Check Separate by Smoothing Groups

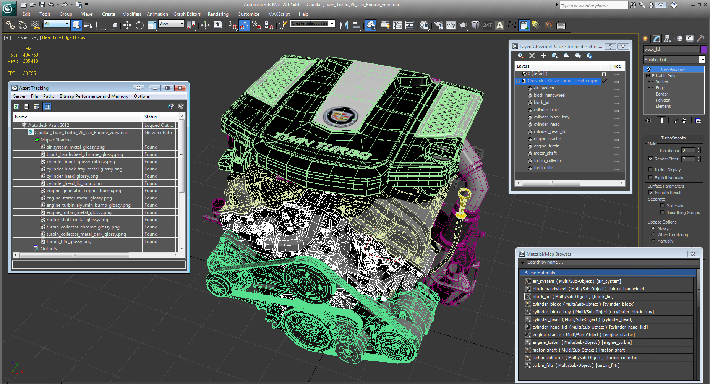pos(662,212)
